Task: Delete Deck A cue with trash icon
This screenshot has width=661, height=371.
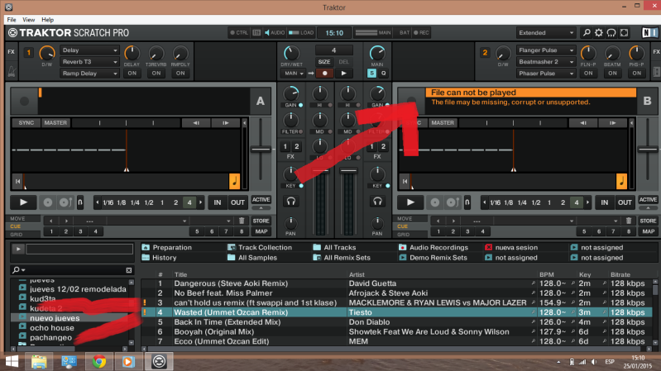Action: click(x=242, y=221)
